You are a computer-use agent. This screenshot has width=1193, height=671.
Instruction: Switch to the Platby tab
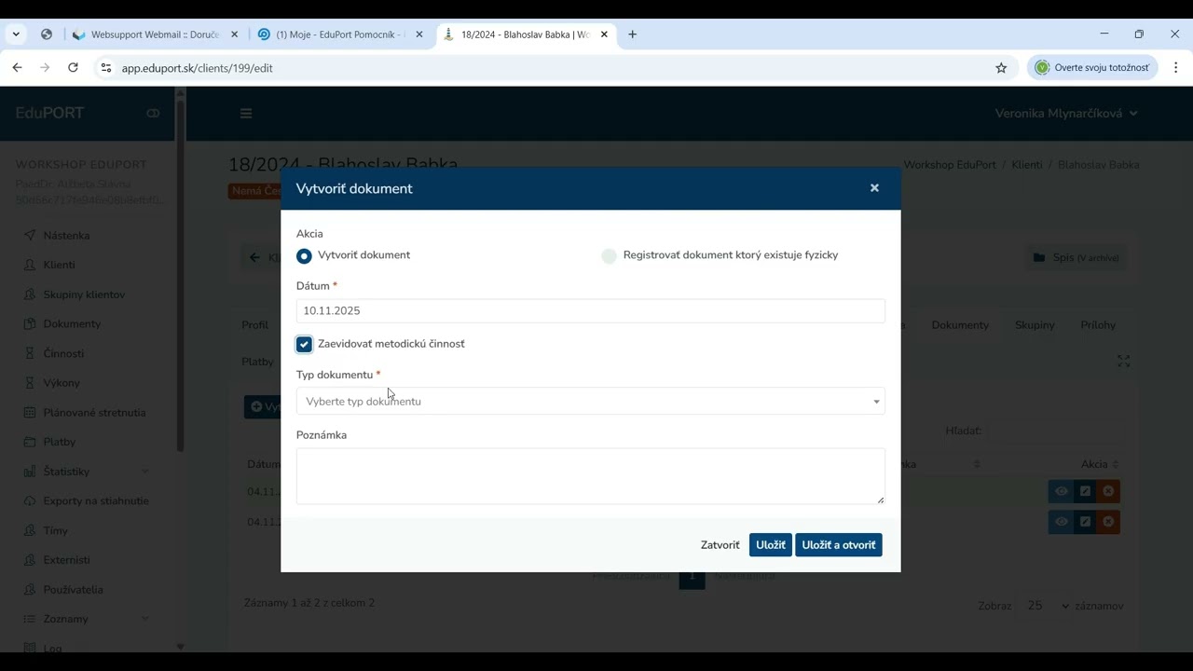257,362
